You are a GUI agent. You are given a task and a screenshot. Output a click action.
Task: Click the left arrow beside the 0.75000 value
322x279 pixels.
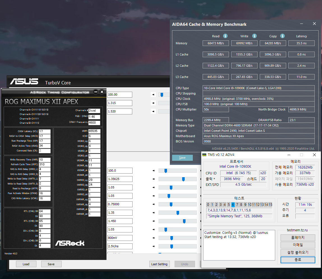153,204
